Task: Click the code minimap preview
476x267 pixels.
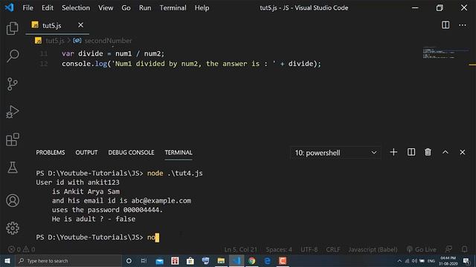Action: (x=446, y=53)
